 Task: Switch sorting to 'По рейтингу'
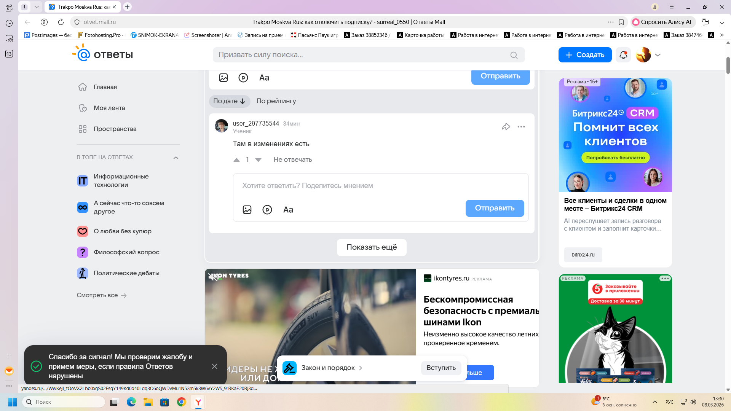(x=276, y=101)
